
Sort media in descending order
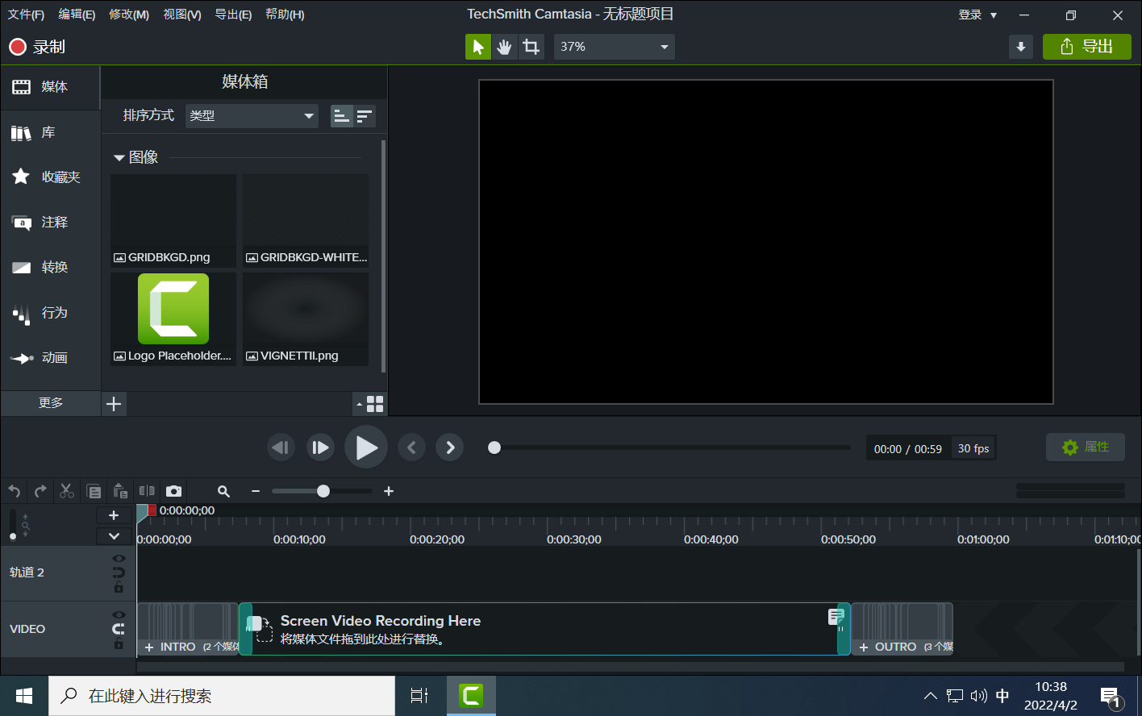[x=365, y=116]
